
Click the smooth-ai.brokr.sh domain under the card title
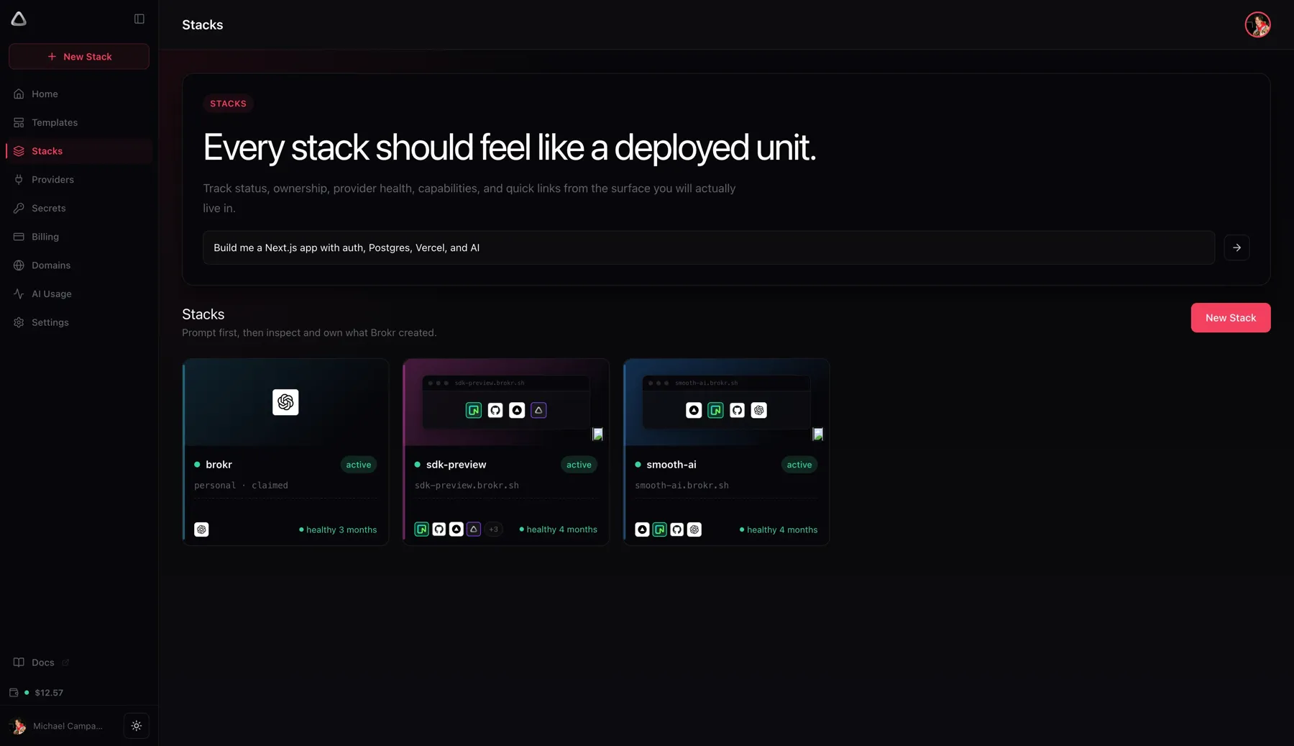pos(682,486)
